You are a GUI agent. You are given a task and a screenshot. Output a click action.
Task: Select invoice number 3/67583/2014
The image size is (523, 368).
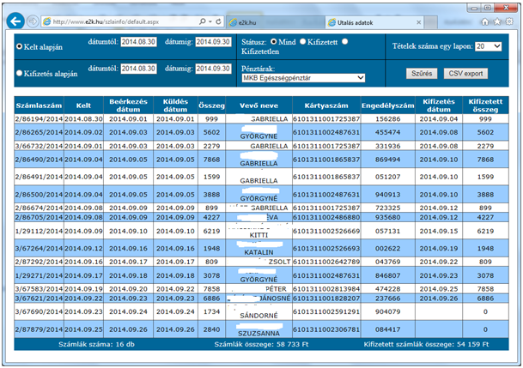point(39,289)
